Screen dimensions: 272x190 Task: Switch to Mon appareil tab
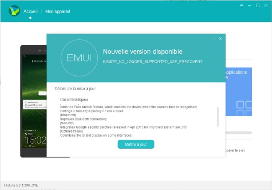tap(57, 11)
